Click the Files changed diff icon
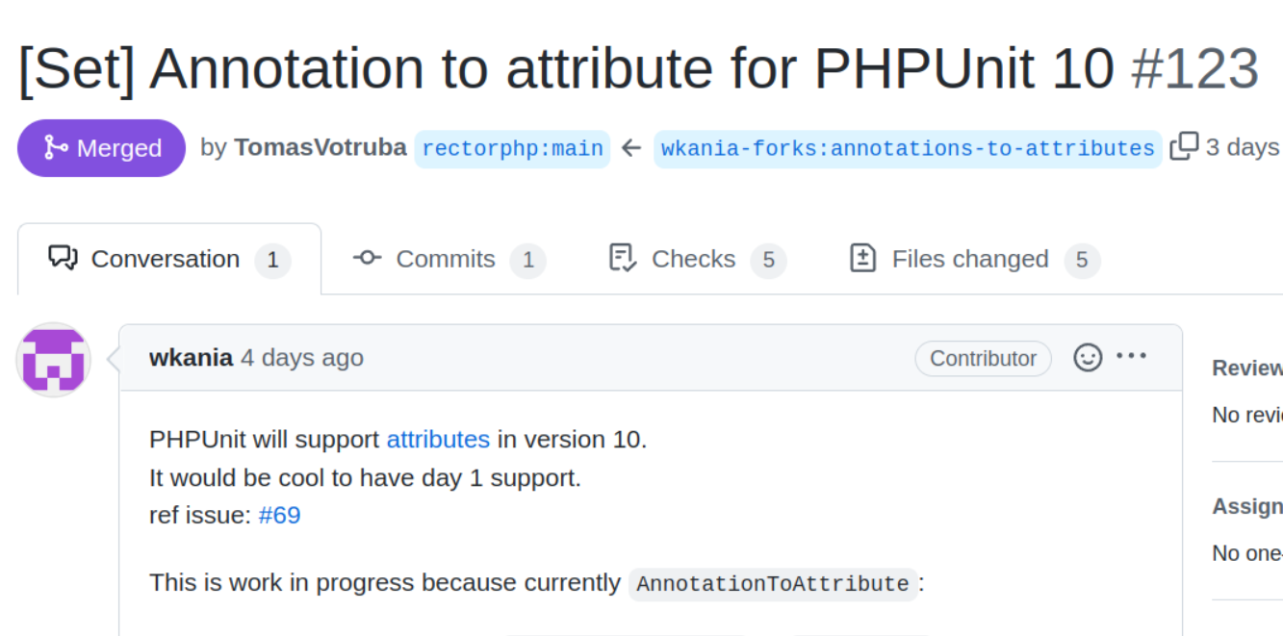 [863, 258]
